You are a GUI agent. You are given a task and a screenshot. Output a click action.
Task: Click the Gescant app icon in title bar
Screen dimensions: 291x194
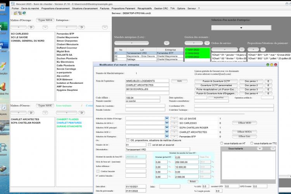[x=13, y=4]
